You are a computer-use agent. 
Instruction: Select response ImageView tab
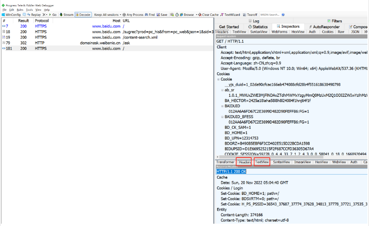click(x=303, y=162)
